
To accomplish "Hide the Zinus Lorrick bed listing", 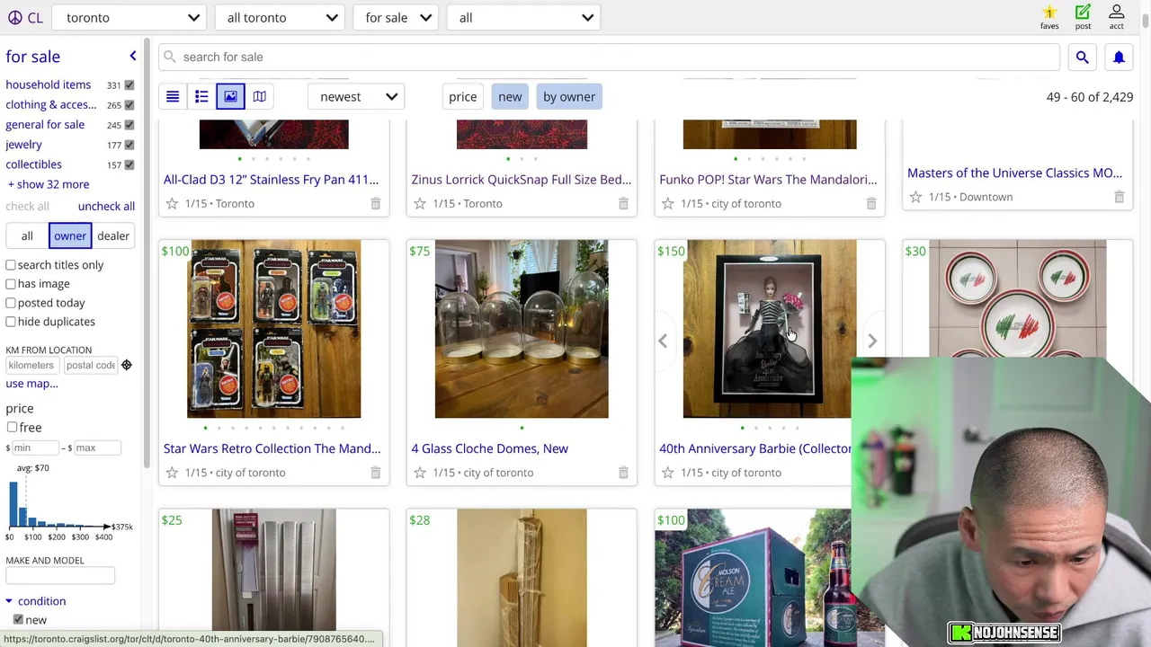I will 623,204.
